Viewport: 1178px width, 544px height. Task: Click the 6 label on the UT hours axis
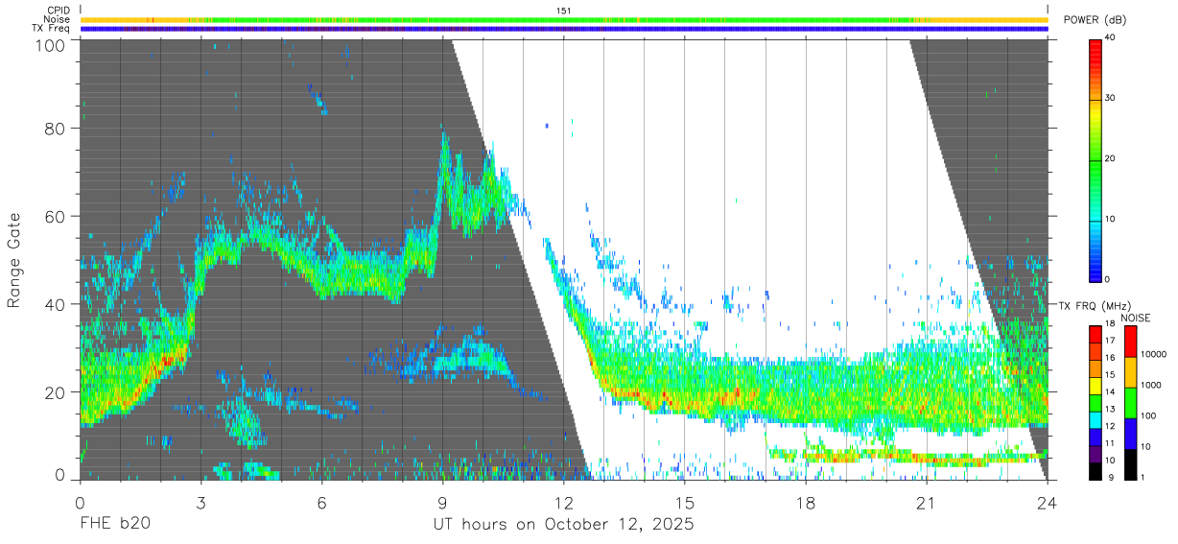[x=322, y=502]
